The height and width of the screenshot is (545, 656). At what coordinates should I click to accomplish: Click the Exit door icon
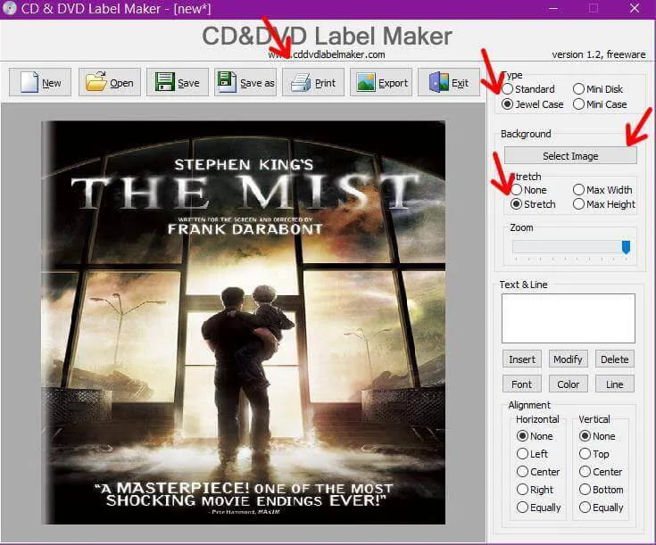[438, 81]
